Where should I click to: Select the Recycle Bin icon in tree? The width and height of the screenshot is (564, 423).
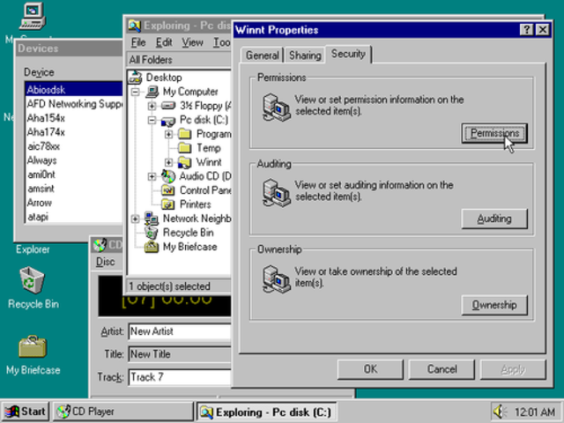click(x=152, y=233)
